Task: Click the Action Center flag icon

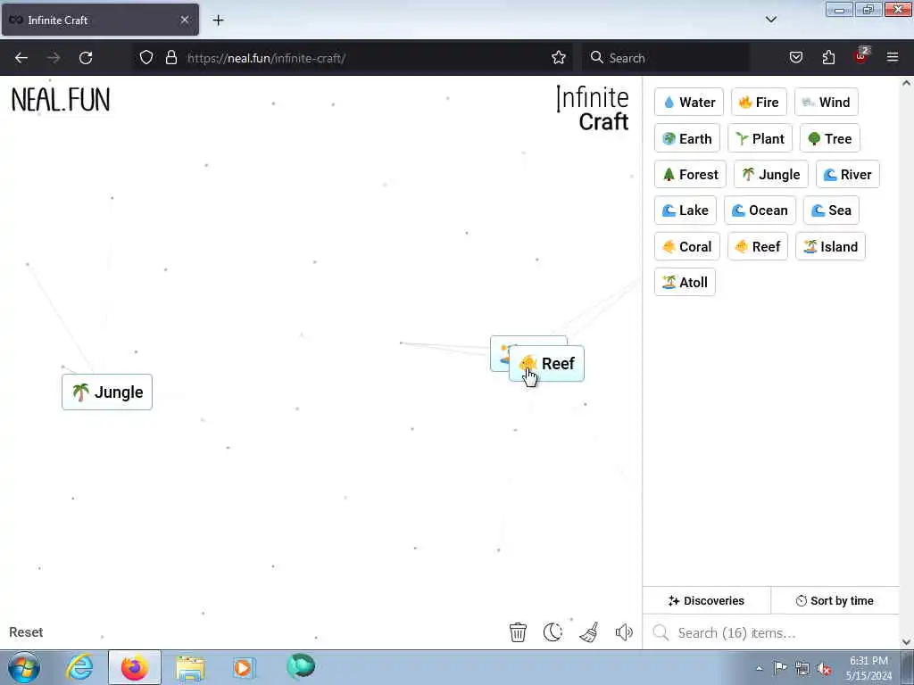Action: click(x=780, y=668)
